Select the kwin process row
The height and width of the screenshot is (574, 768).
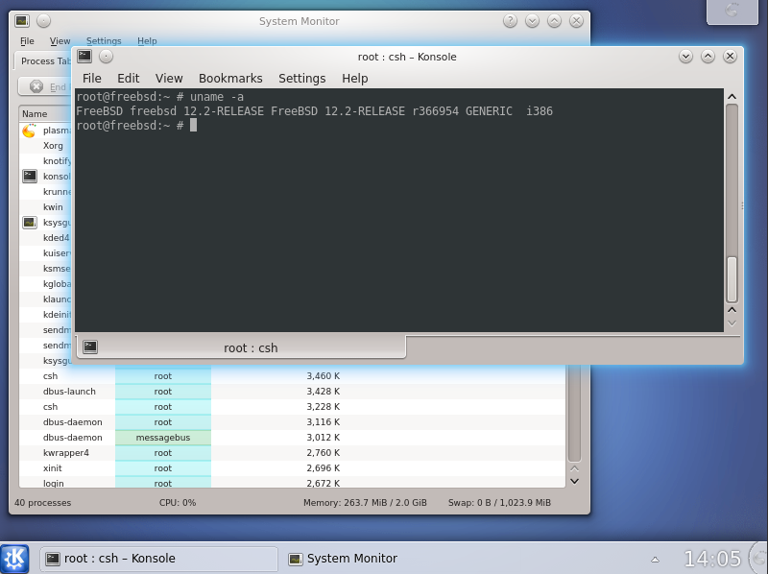coord(45,207)
